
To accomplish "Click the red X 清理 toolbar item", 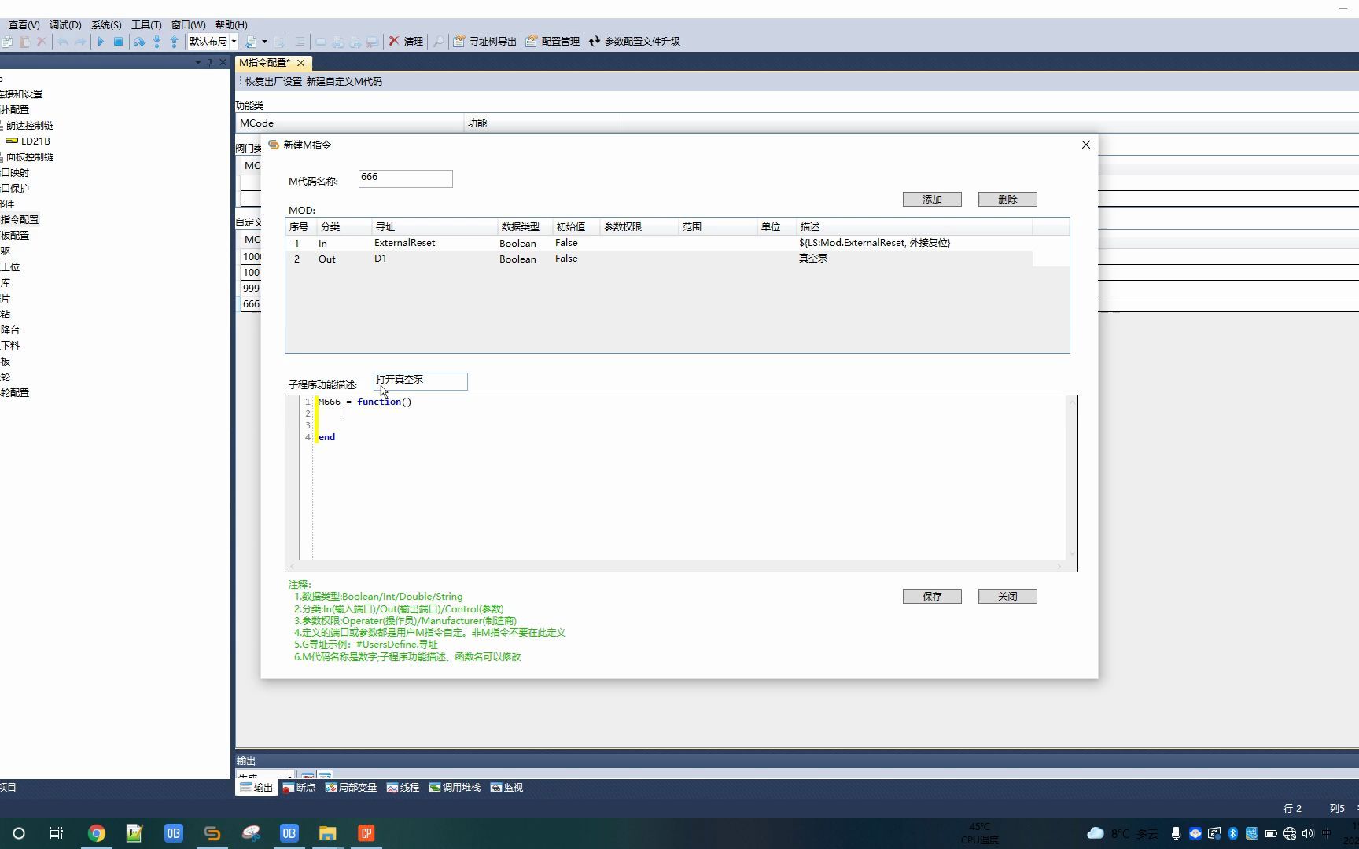I will point(406,41).
